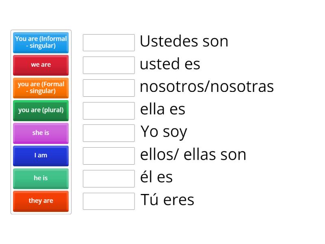This screenshot has height=244, width=325.
Task: Click the answer box beside 'nosotros/nosotras'
Action: click(108, 87)
